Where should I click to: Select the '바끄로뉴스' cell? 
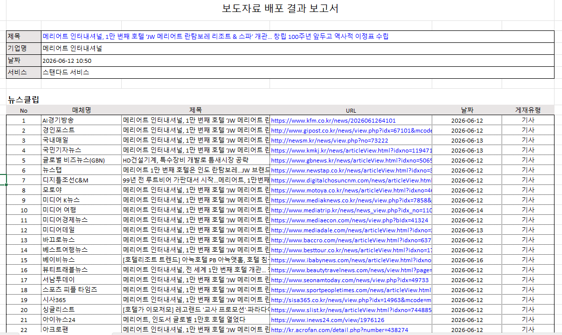[81, 240]
